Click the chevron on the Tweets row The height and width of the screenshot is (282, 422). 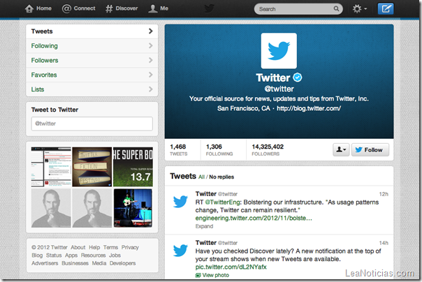tap(151, 31)
